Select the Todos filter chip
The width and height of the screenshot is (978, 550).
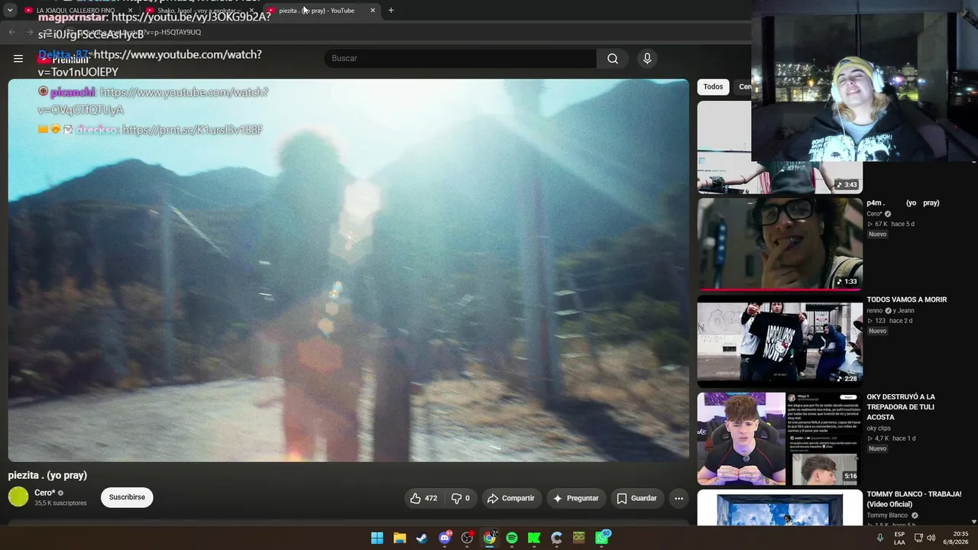(713, 87)
